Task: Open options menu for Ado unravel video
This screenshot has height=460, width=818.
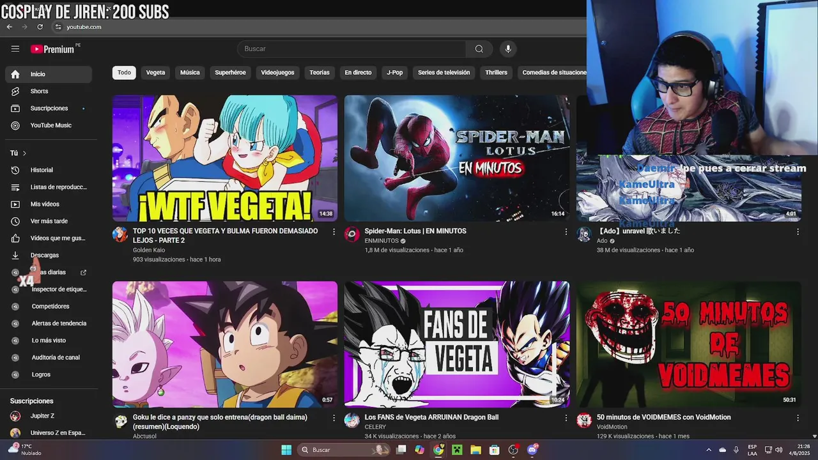Action: click(798, 232)
